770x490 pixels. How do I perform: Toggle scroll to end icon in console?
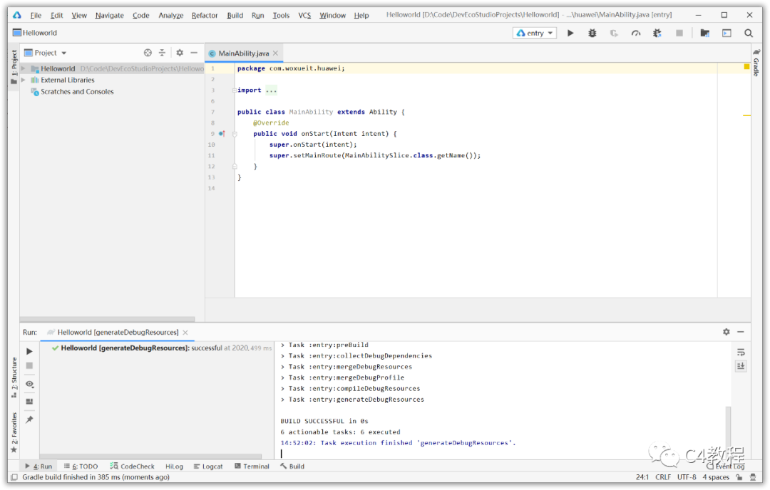click(741, 366)
